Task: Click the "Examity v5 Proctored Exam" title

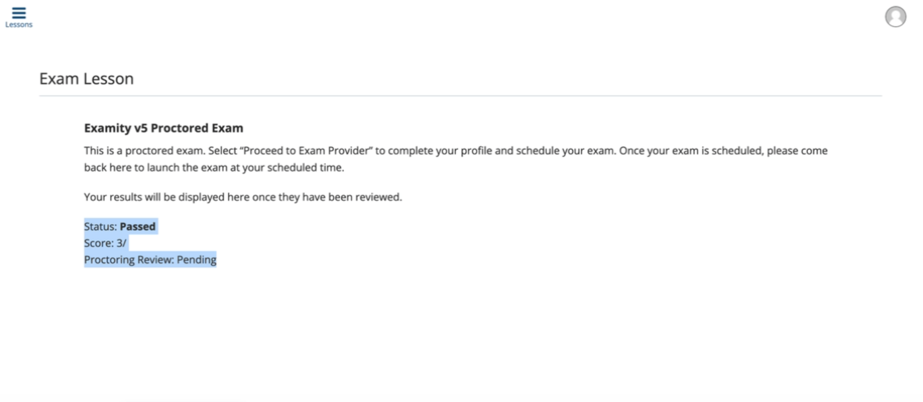Action: 164,128
